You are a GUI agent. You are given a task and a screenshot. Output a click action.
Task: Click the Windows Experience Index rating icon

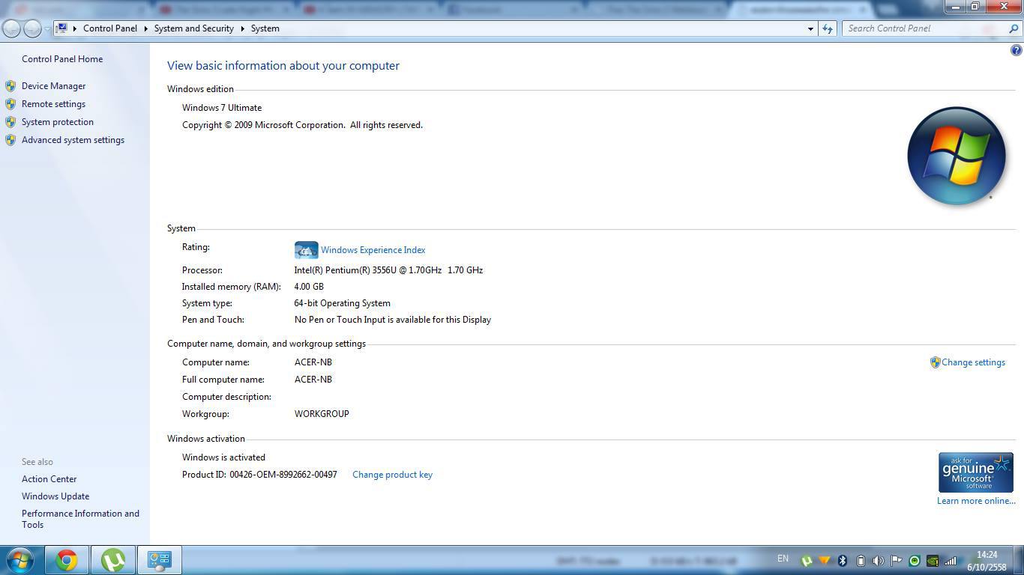tap(306, 250)
